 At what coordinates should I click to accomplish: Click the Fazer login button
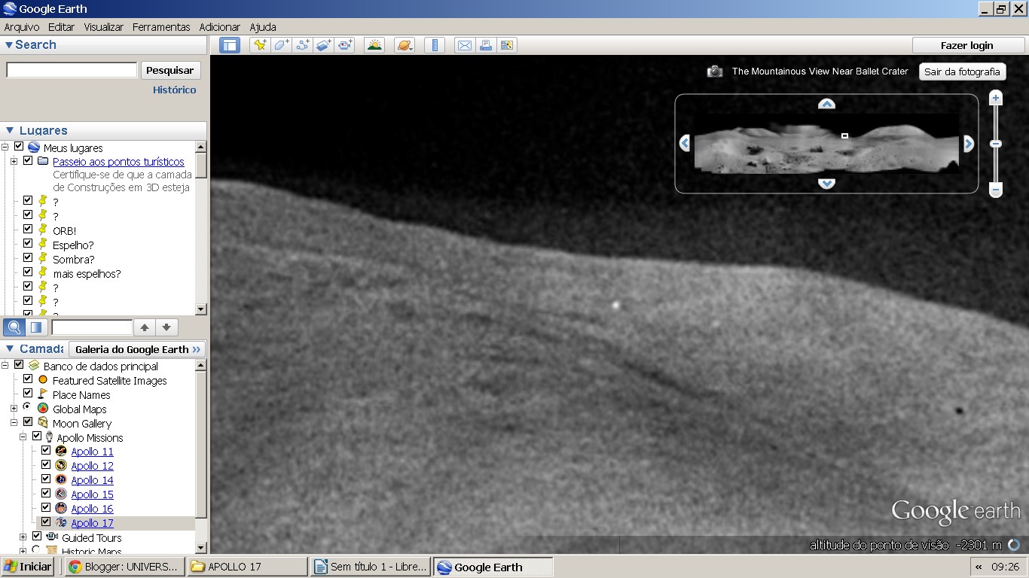tap(967, 45)
